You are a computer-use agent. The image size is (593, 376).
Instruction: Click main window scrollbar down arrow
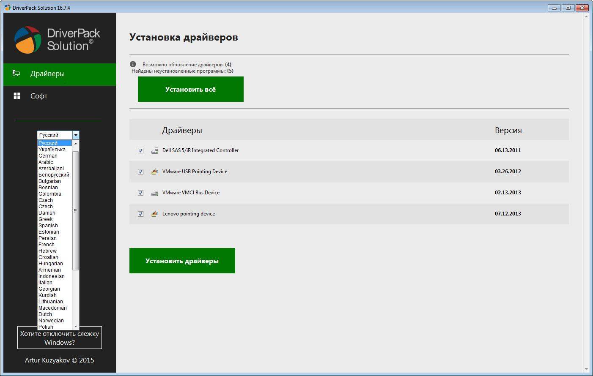coord(587,369)
